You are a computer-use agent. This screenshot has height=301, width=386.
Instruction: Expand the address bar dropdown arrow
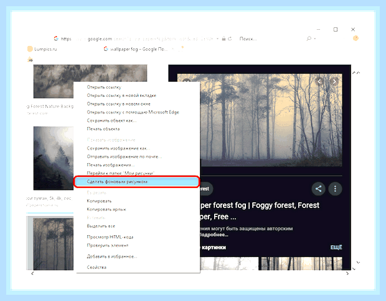(x=218, y=38)
